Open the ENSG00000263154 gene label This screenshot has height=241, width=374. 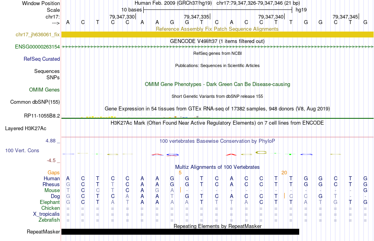click(x=37, y=47)
